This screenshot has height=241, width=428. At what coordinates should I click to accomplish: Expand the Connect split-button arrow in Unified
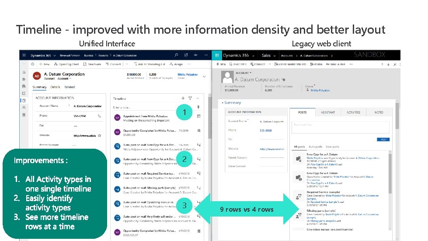(127, 64)
